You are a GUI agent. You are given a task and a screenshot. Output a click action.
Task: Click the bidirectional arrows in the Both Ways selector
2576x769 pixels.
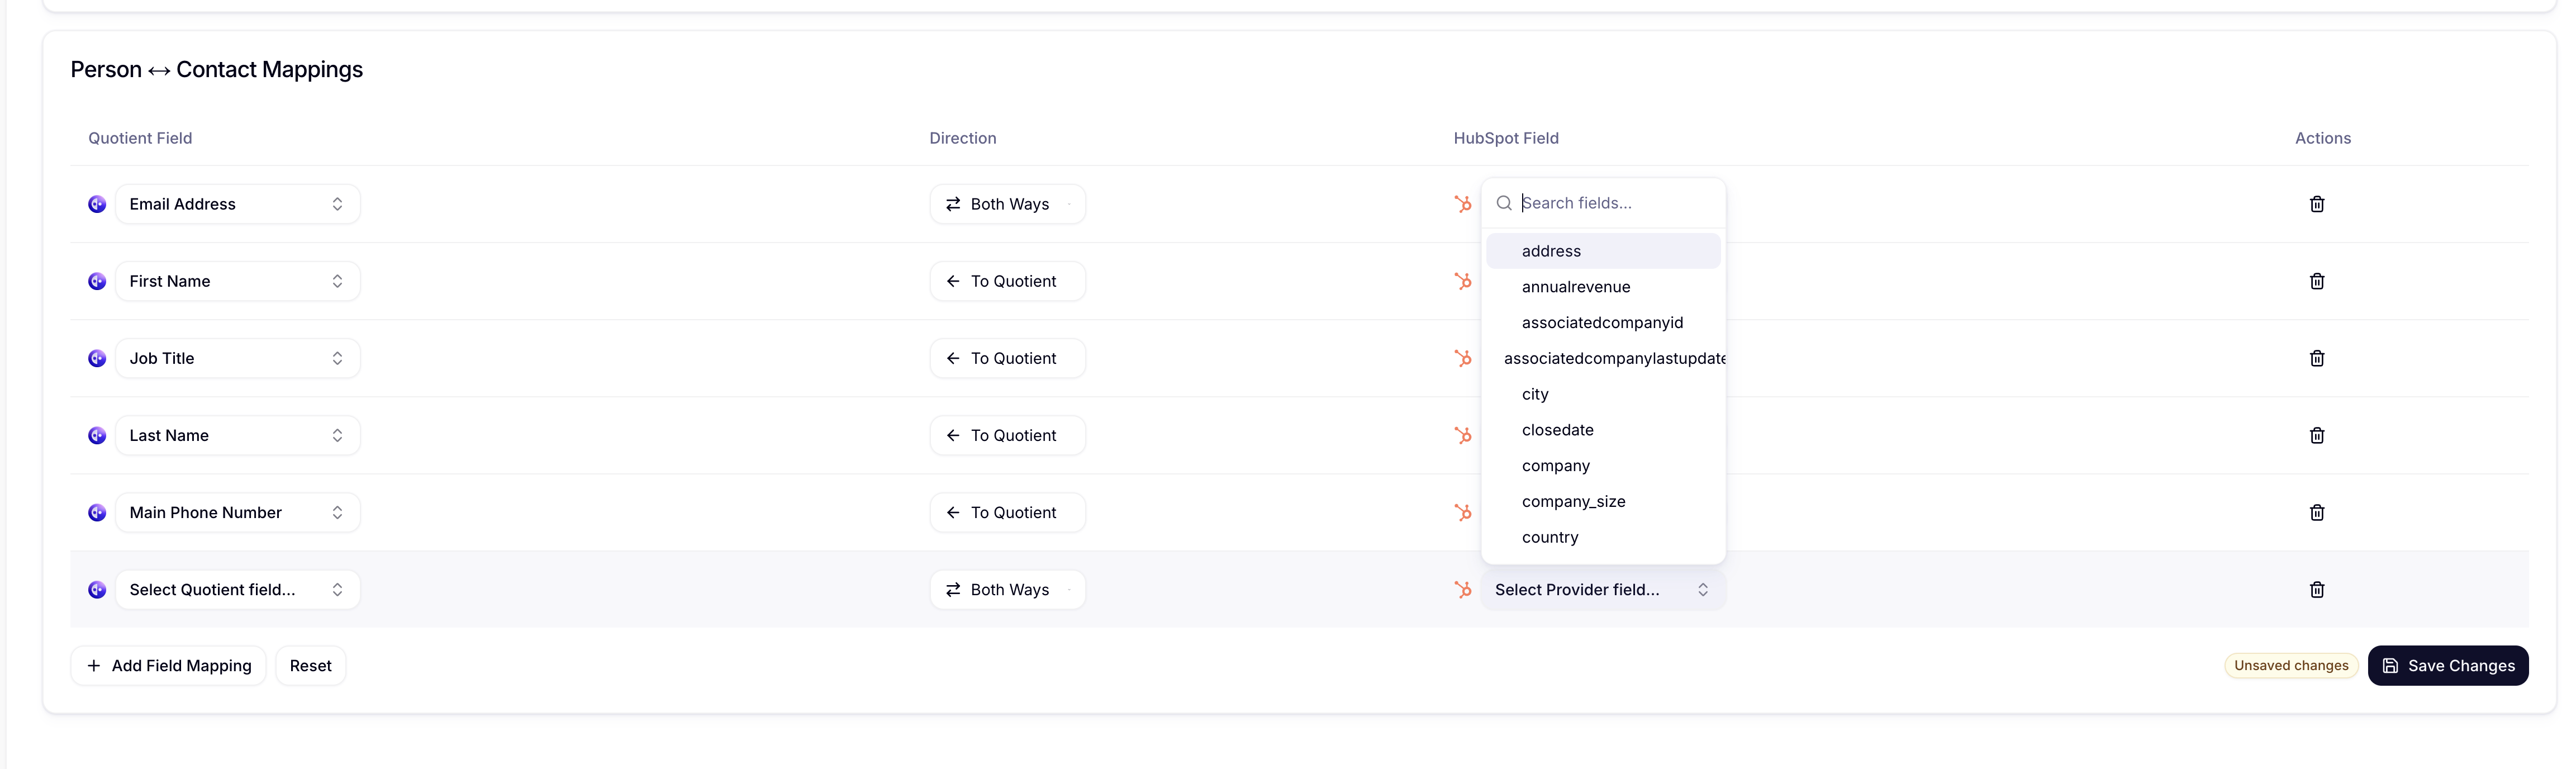[952, 204]
